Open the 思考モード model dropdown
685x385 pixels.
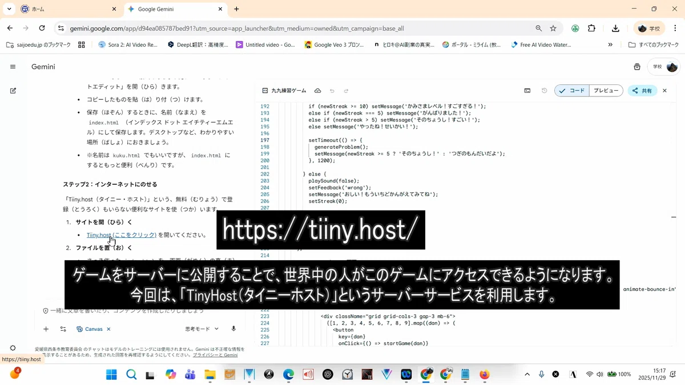pos(202,329)
